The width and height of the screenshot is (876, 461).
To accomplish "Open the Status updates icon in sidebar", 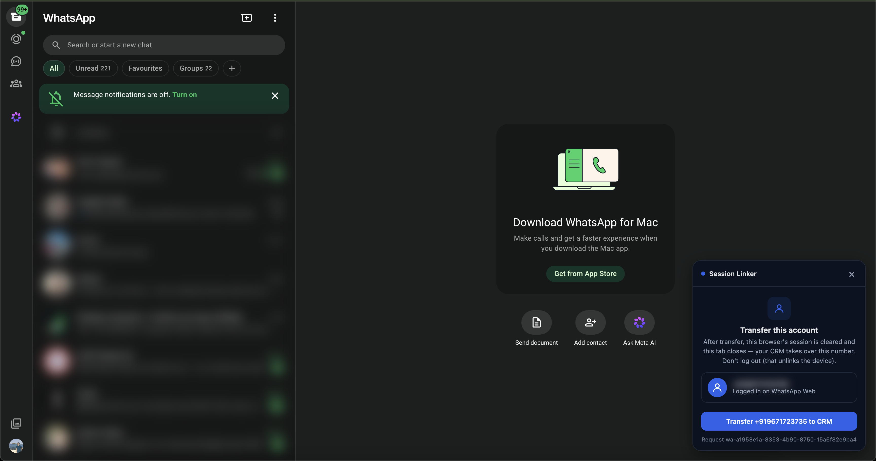I will (16, 39).
